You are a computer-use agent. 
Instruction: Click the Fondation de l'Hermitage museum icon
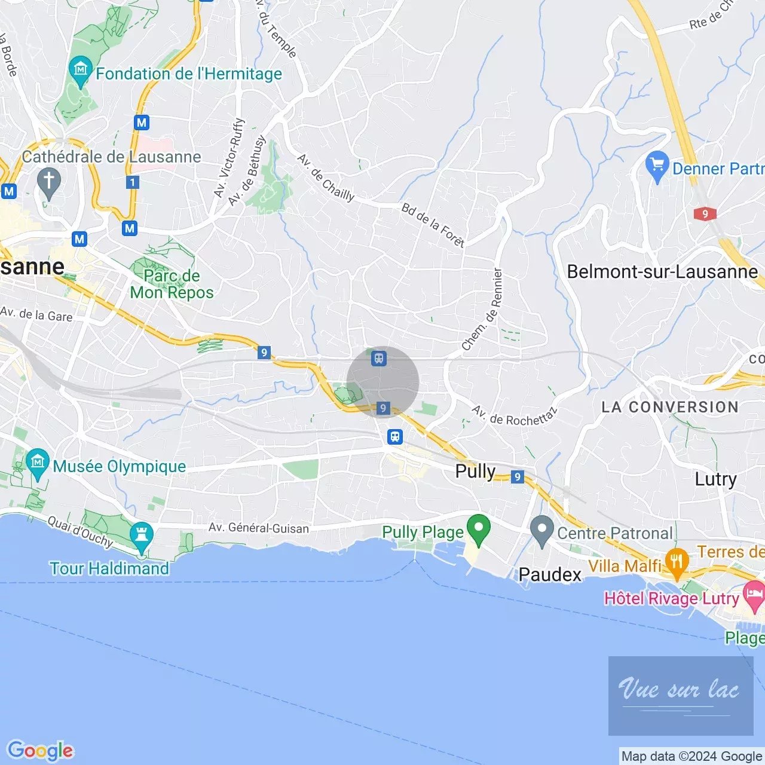[x=80, y=71]
